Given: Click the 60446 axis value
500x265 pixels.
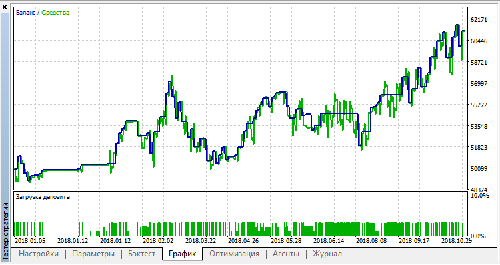Looking at the screenshot, I should pos(479,41).
